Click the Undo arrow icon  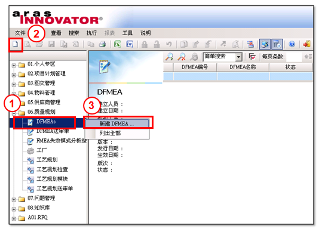pyautogui.click(x=169, y=44)
